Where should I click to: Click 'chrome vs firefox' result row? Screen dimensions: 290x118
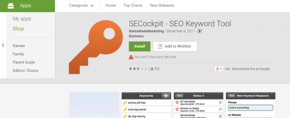199,109
